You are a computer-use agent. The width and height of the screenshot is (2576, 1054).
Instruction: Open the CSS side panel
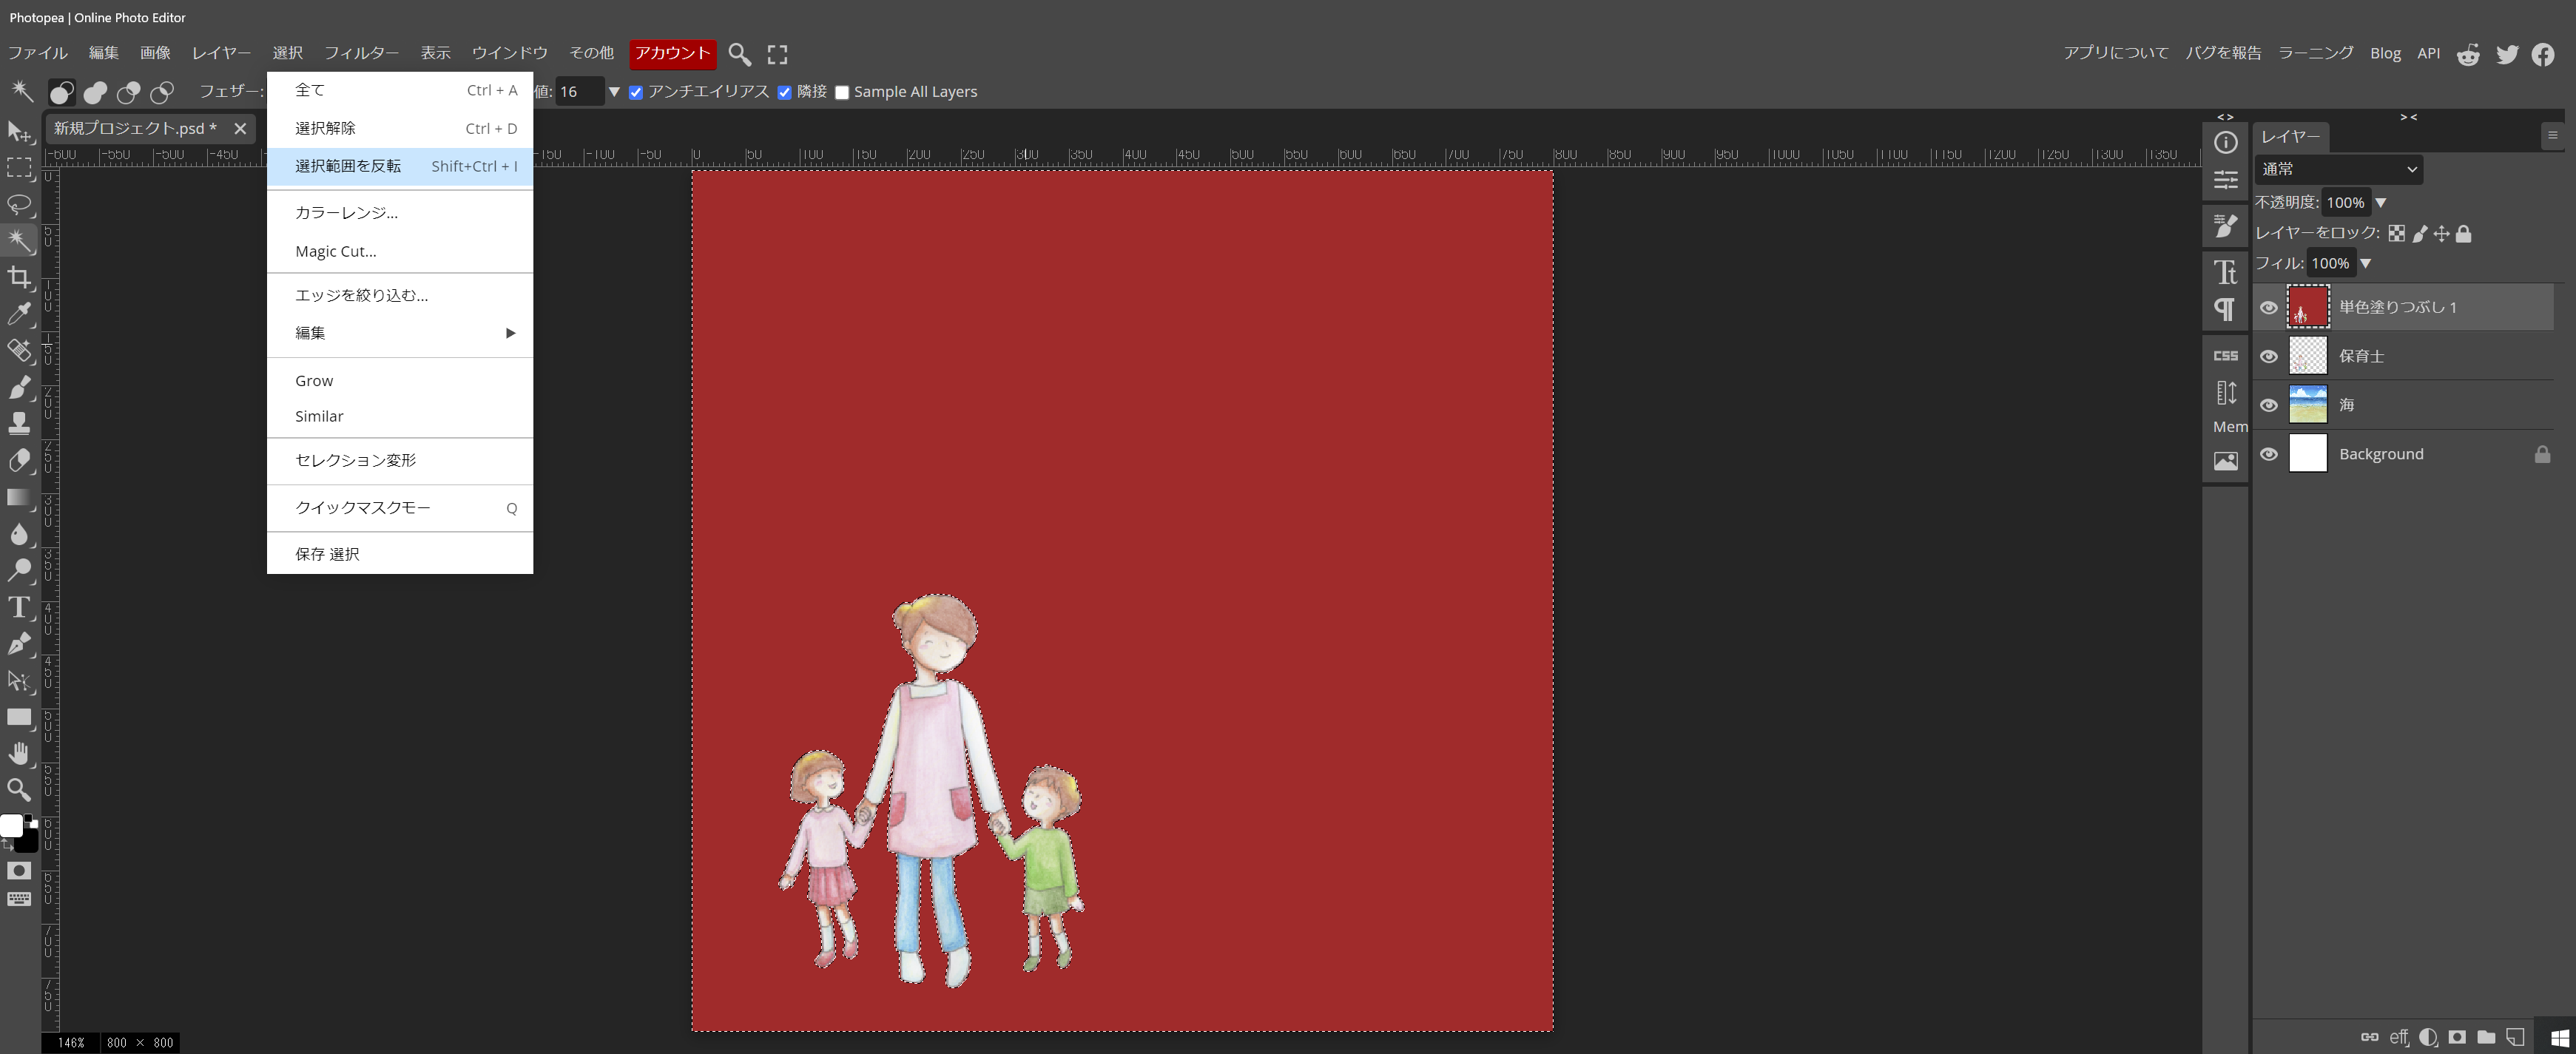pyautogui.click(x=2225, y=355)
